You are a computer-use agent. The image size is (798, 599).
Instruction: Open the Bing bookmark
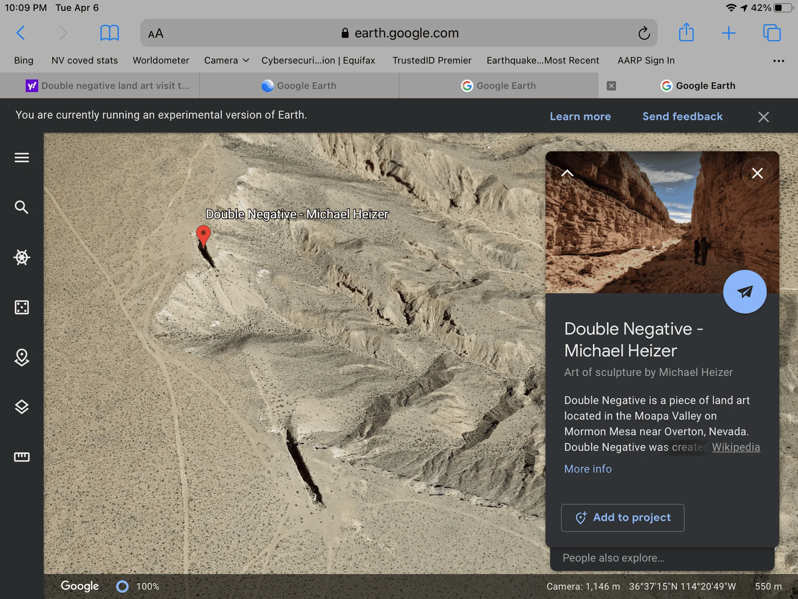point(24,61)
